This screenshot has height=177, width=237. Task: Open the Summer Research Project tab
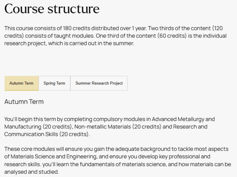tap(99, 83)
